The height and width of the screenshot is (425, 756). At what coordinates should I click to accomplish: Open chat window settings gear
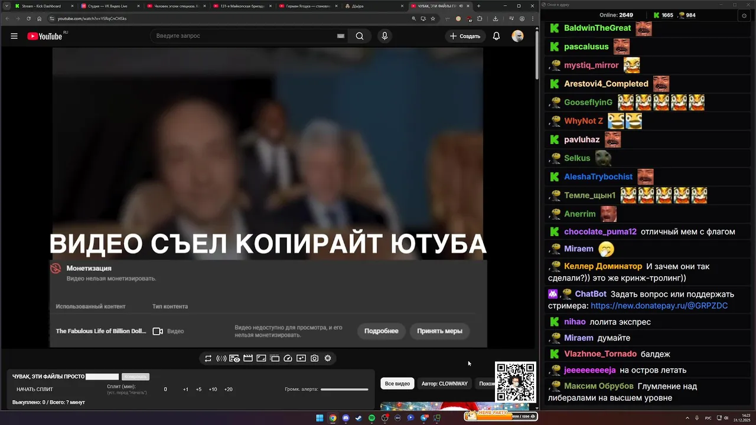(744, 15)
